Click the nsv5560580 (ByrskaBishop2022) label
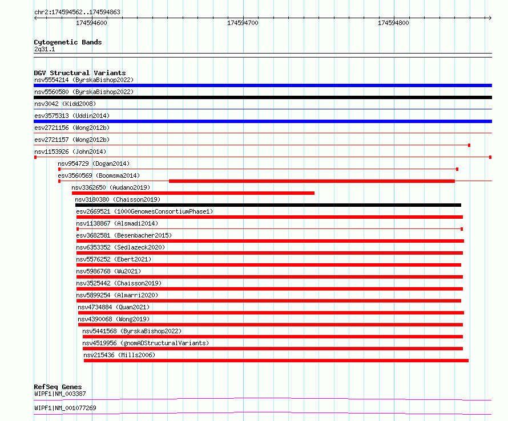508x421 pixels. point(84,92)
